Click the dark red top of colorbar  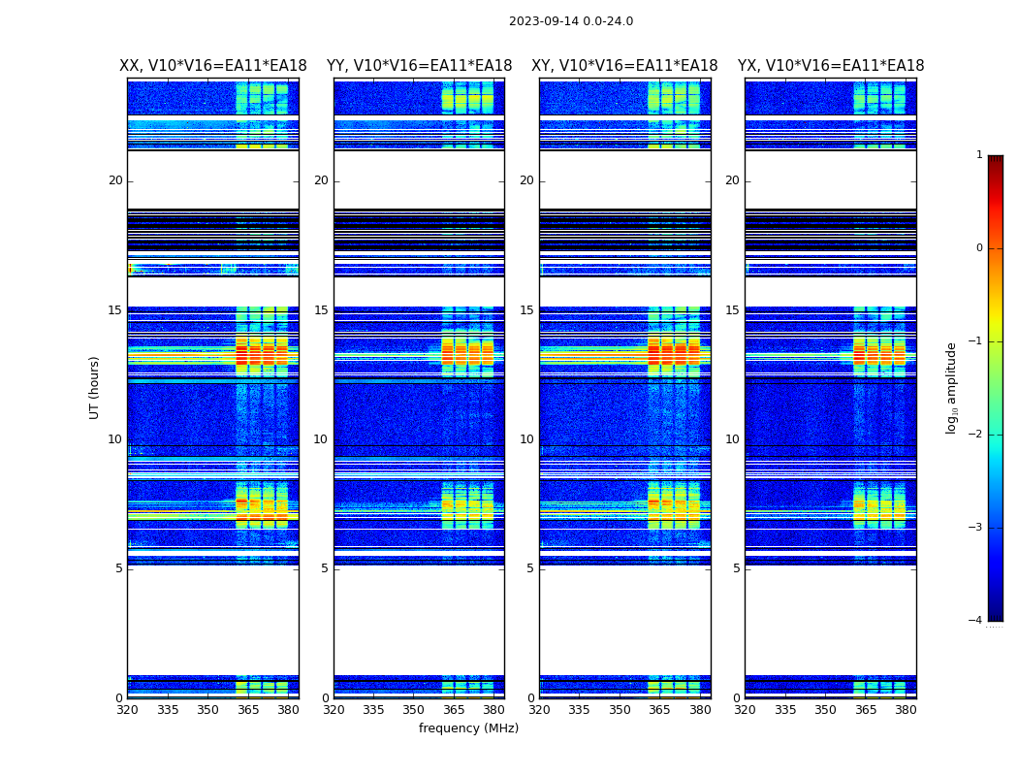click(x=995, y=161)
